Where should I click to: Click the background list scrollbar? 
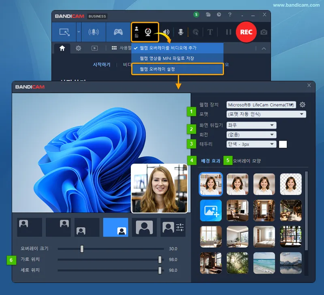tap(306, 210)
